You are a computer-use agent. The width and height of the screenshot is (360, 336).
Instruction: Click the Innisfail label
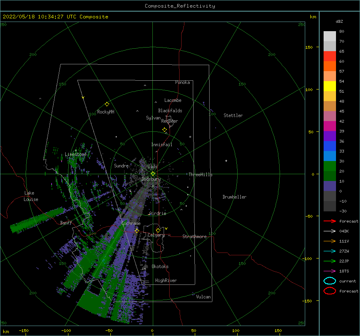pos(162,145)
